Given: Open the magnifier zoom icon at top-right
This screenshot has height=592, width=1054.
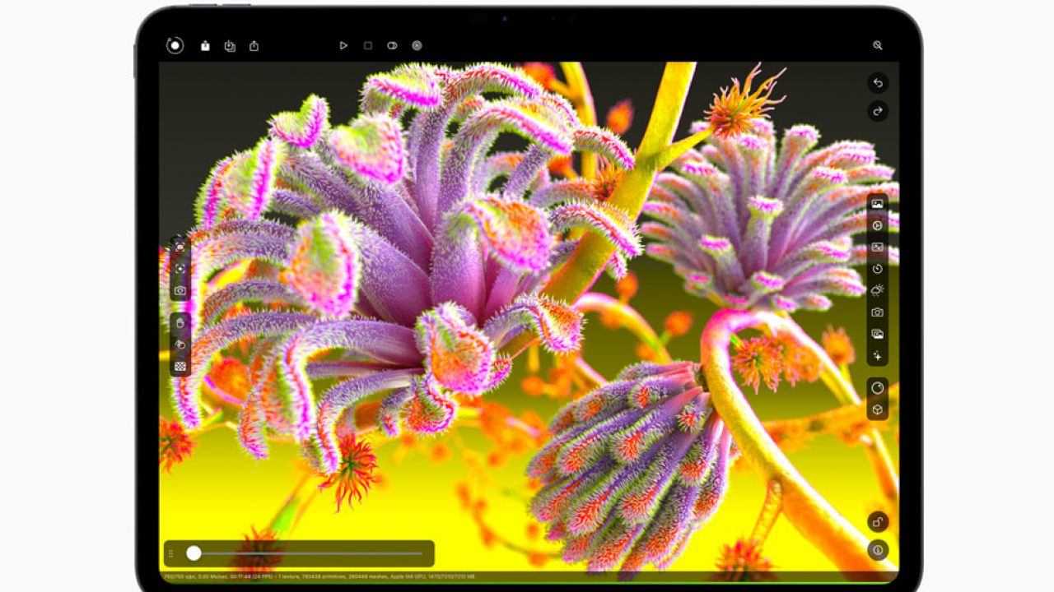Looking at the screenshot, I should [878, 46].
